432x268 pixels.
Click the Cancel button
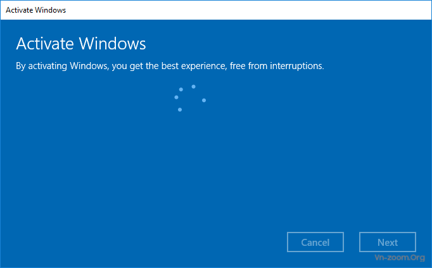pos(315,242)
